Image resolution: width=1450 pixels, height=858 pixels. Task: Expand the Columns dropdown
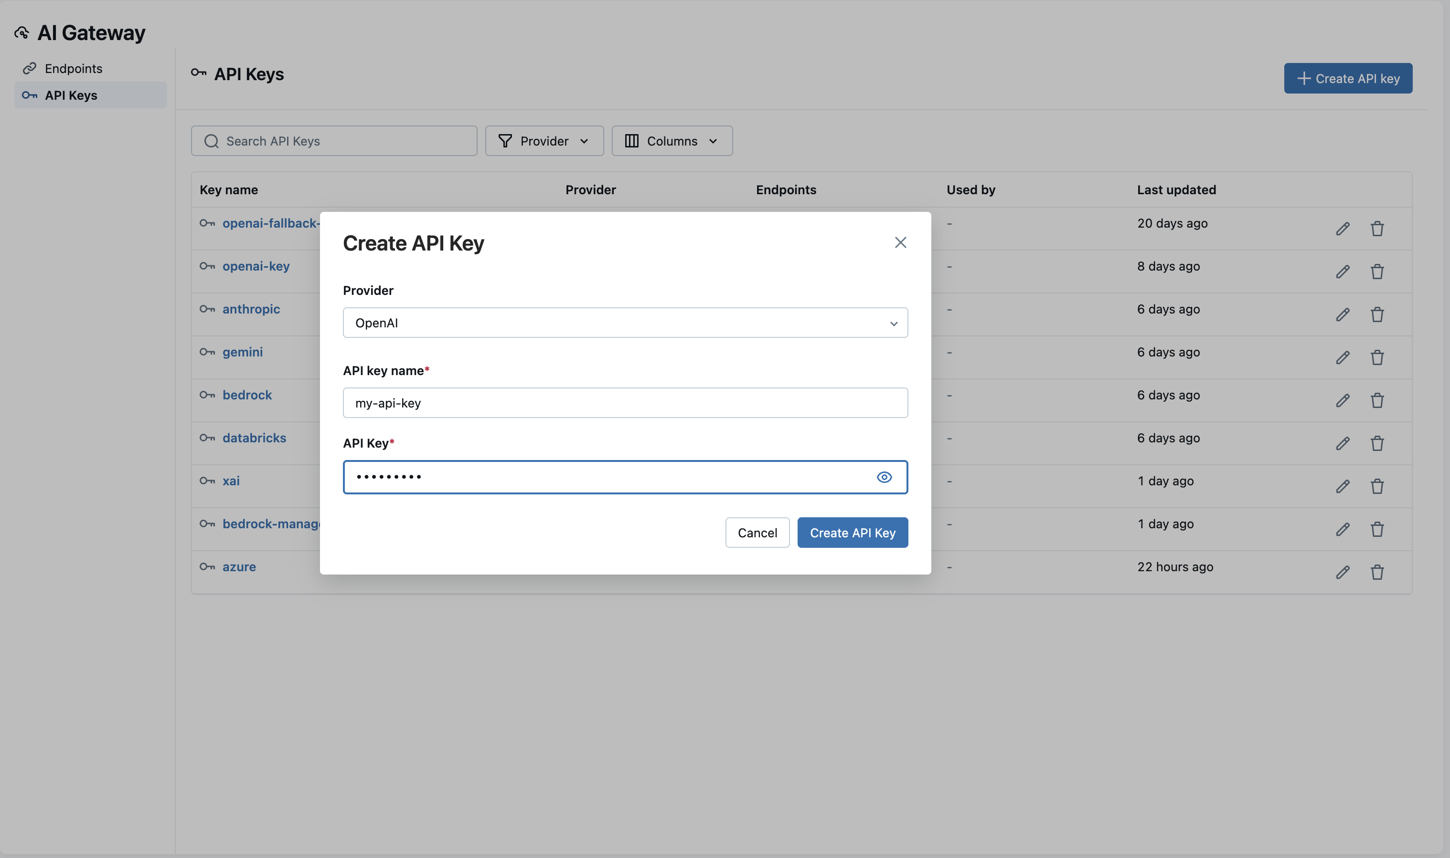pos(671,140)
